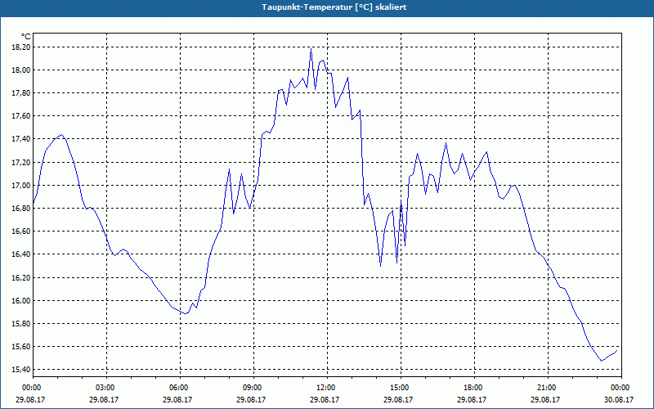Click the x-axis time label '21:00'
This screenshot has width=654, height=409.
(x=548, y=388)
